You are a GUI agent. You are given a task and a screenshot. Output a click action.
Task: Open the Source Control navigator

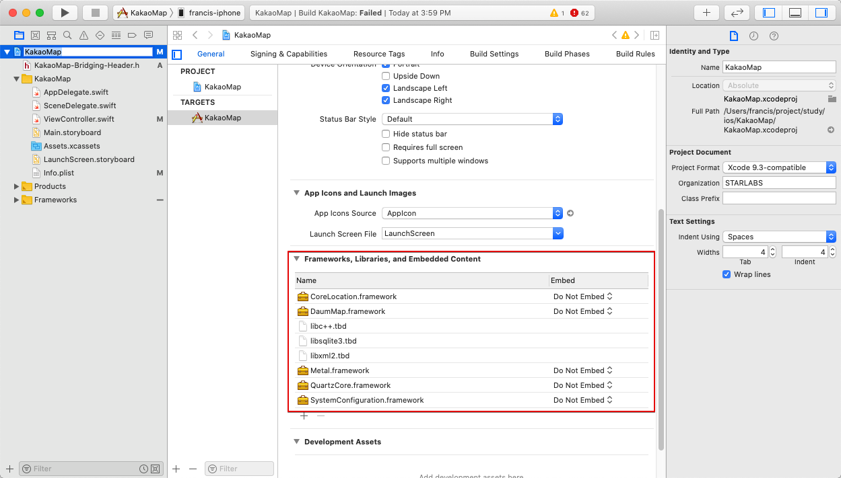coord(35,35)
